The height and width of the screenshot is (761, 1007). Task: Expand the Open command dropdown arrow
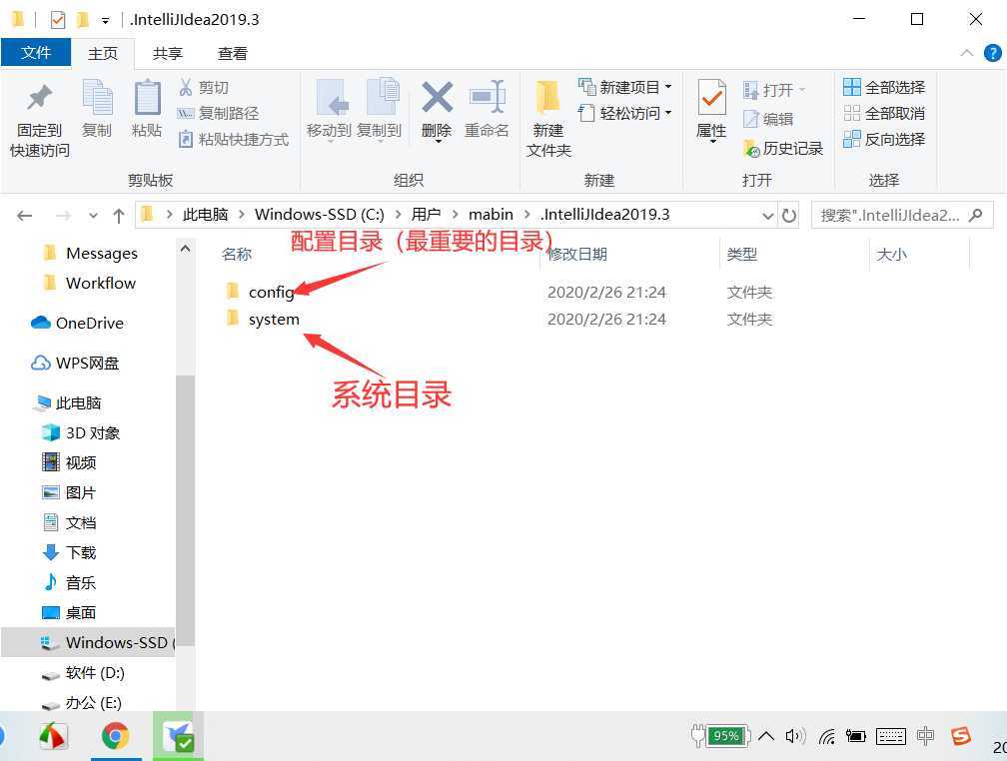click(x=801, y=89)
